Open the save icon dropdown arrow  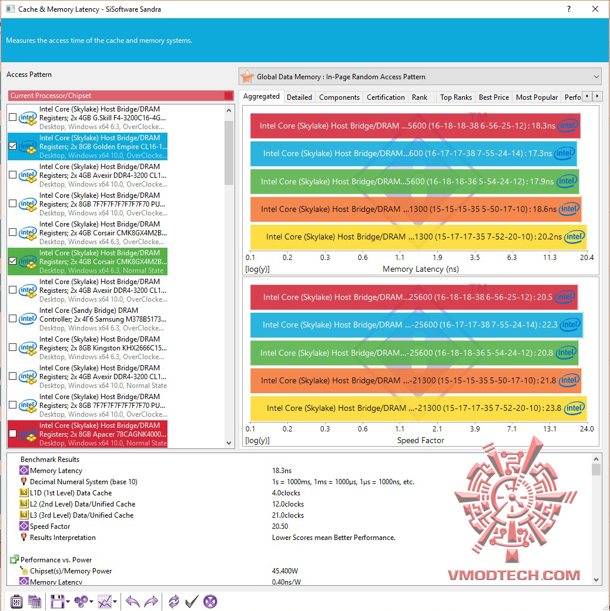(68, 602)
